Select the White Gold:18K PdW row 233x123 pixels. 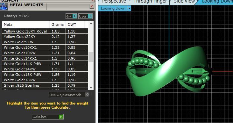[45, 75]
